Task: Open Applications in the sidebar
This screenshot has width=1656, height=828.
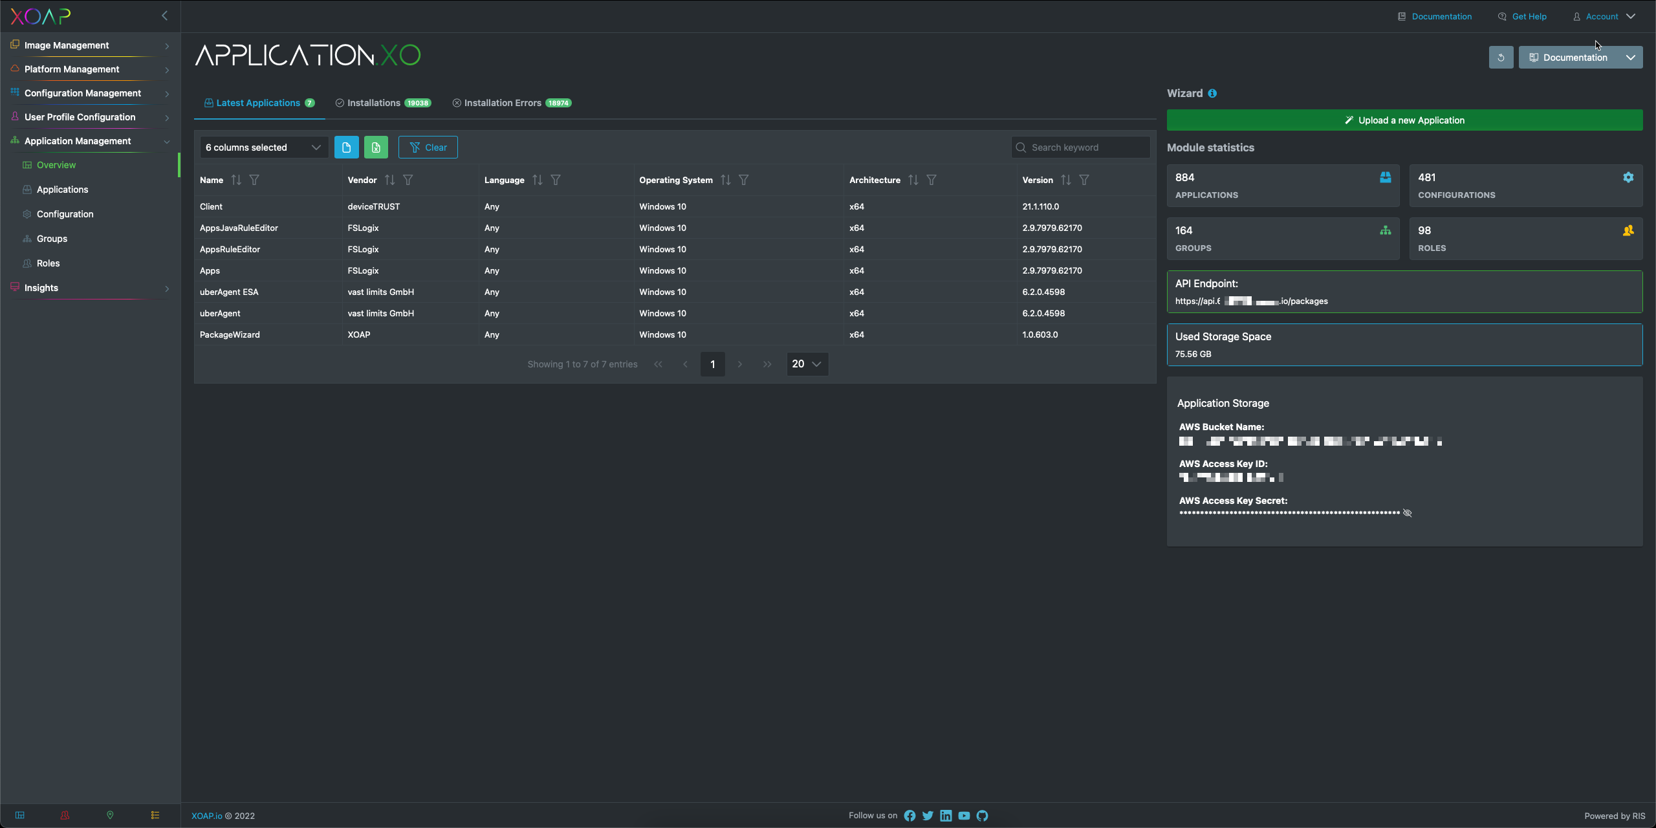Action: click(62, 190)
